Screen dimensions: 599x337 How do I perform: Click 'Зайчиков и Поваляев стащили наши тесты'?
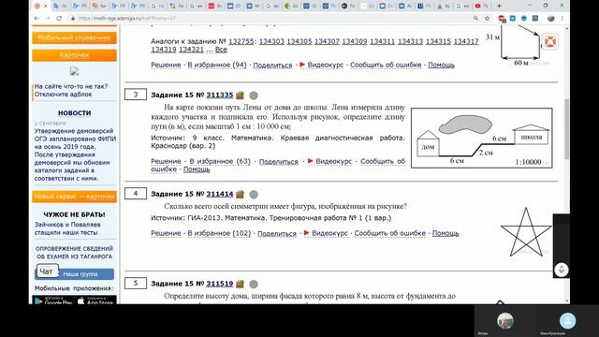click(x=67, y=228)
